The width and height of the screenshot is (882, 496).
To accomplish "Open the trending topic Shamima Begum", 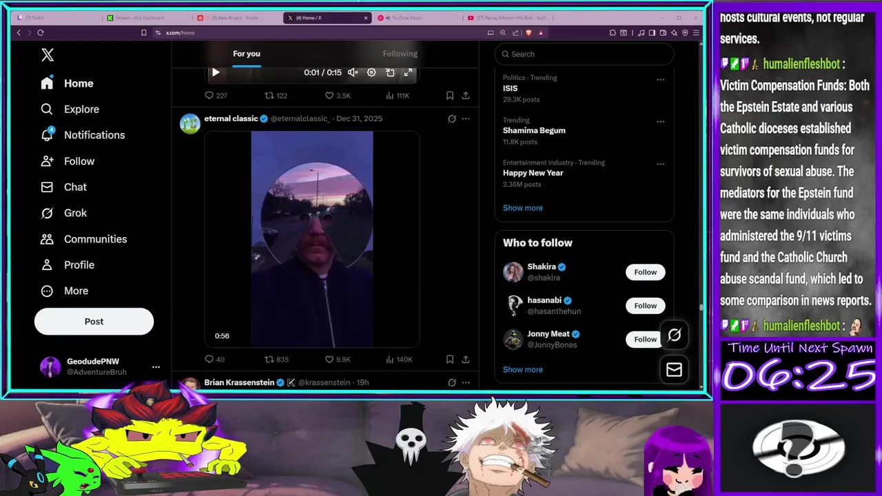I will click(534, 130).
